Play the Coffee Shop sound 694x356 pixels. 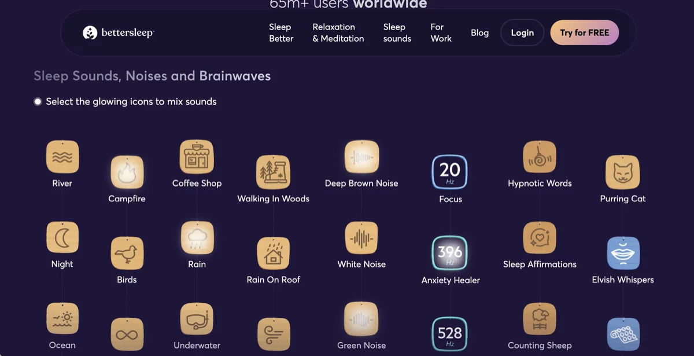(x=197, y=156)
